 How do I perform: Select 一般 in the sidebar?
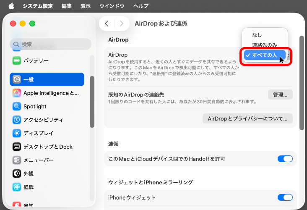click(47, 79)
